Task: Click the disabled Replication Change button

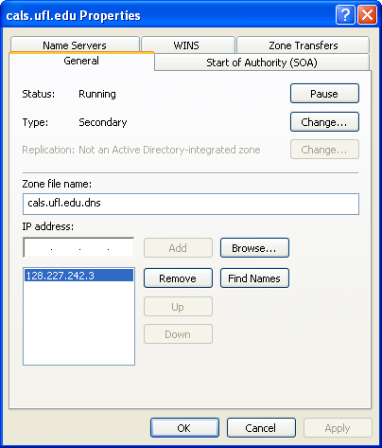Action: (324, 150)
